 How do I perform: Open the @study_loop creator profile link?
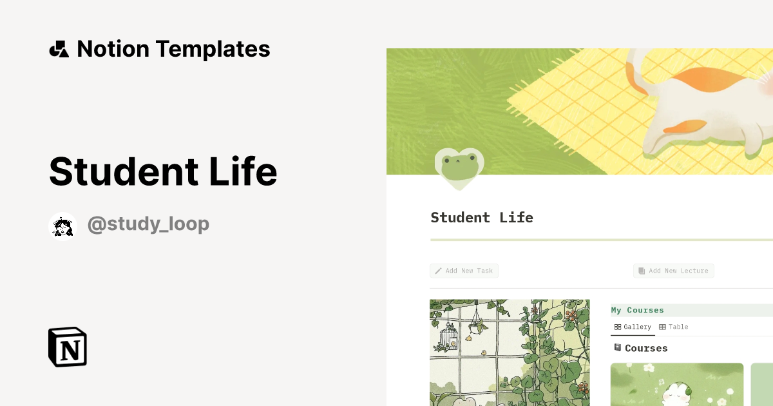pos(148,224)
